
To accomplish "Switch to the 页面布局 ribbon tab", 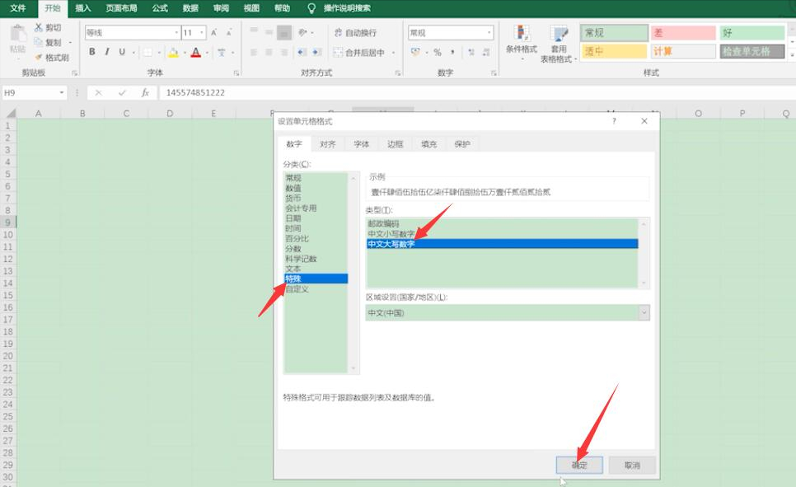I will (121, 8).
